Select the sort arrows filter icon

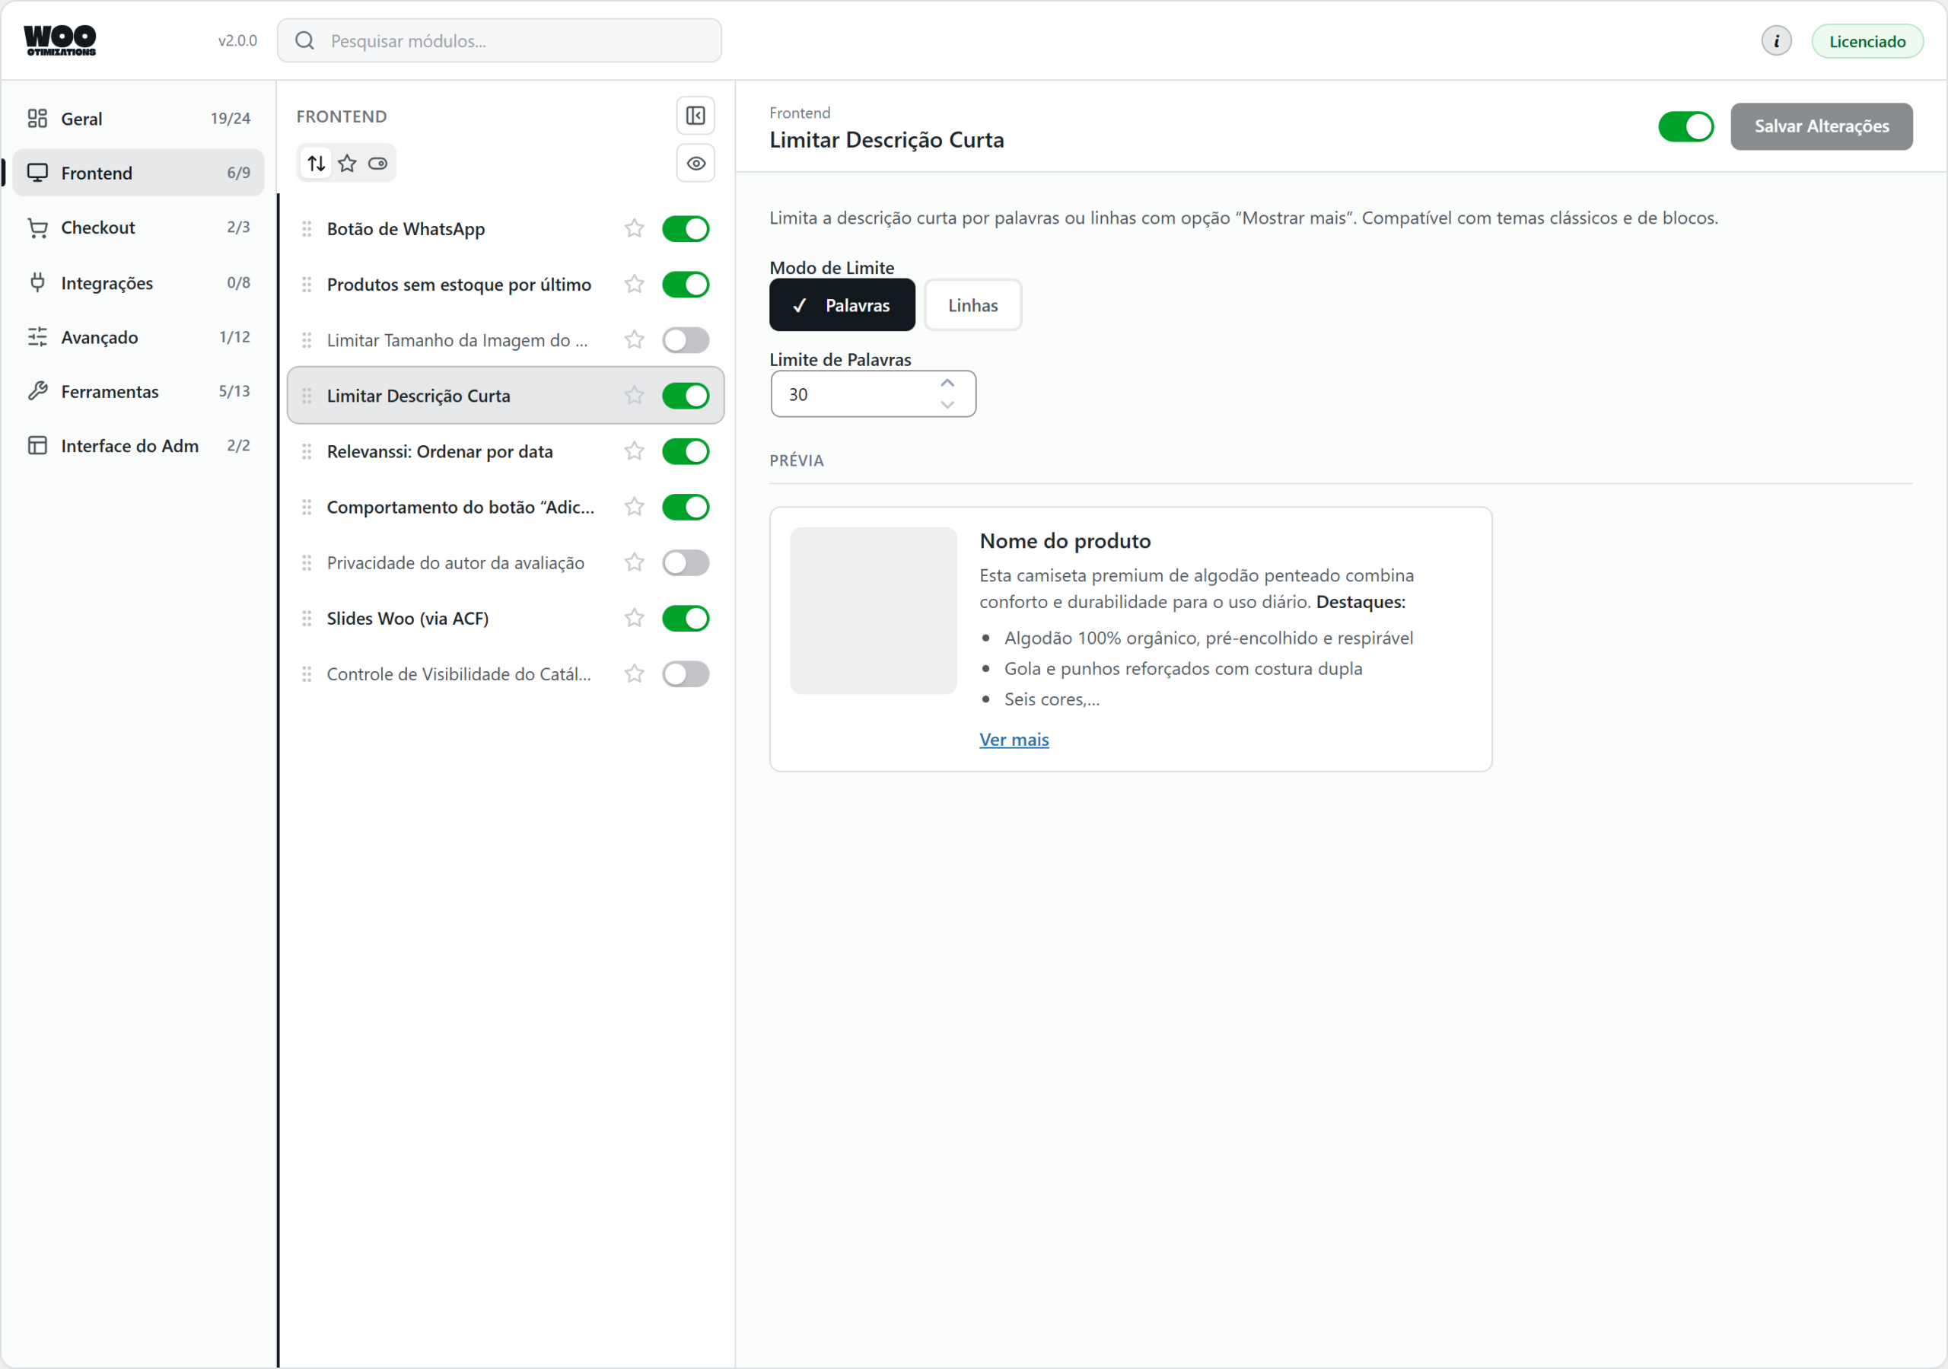click(317, 164)
